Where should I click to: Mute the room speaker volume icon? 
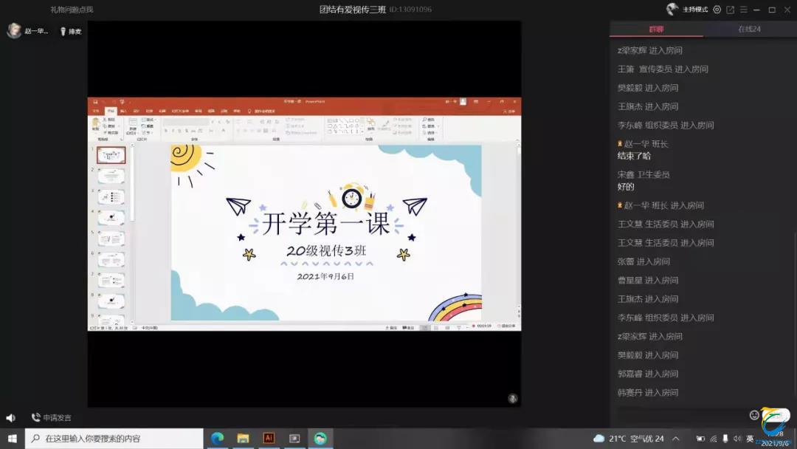click(10, 418)
